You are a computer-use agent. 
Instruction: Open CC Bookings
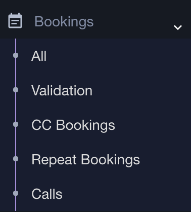coord(73,125)
